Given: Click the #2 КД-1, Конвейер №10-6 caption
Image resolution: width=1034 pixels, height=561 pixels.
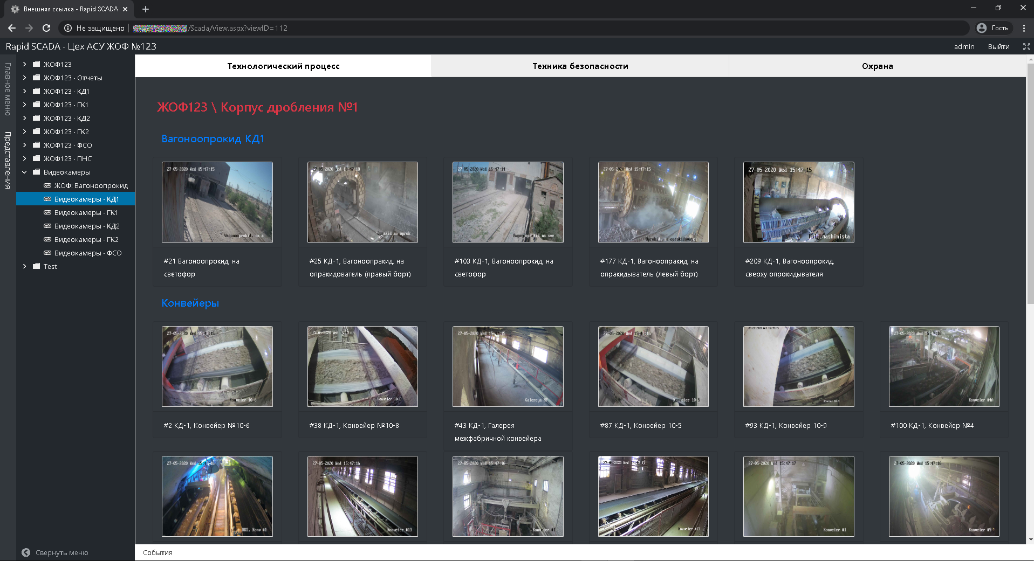Looking at the screenshot, I should coord(207,426).
